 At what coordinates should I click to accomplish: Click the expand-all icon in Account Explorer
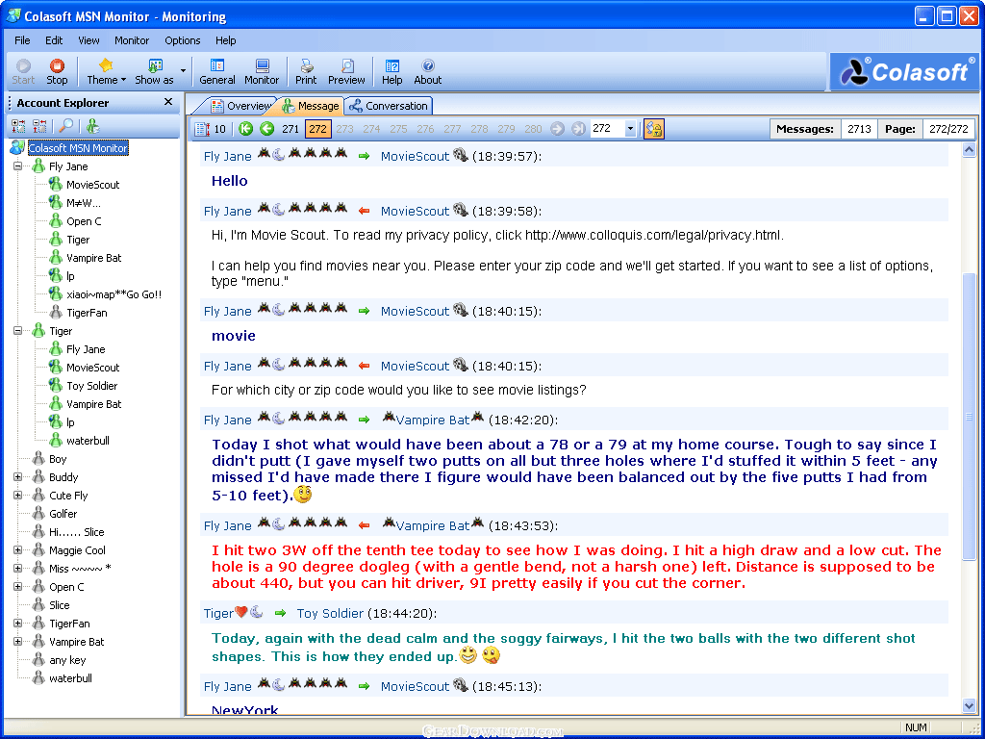point(18,126)
